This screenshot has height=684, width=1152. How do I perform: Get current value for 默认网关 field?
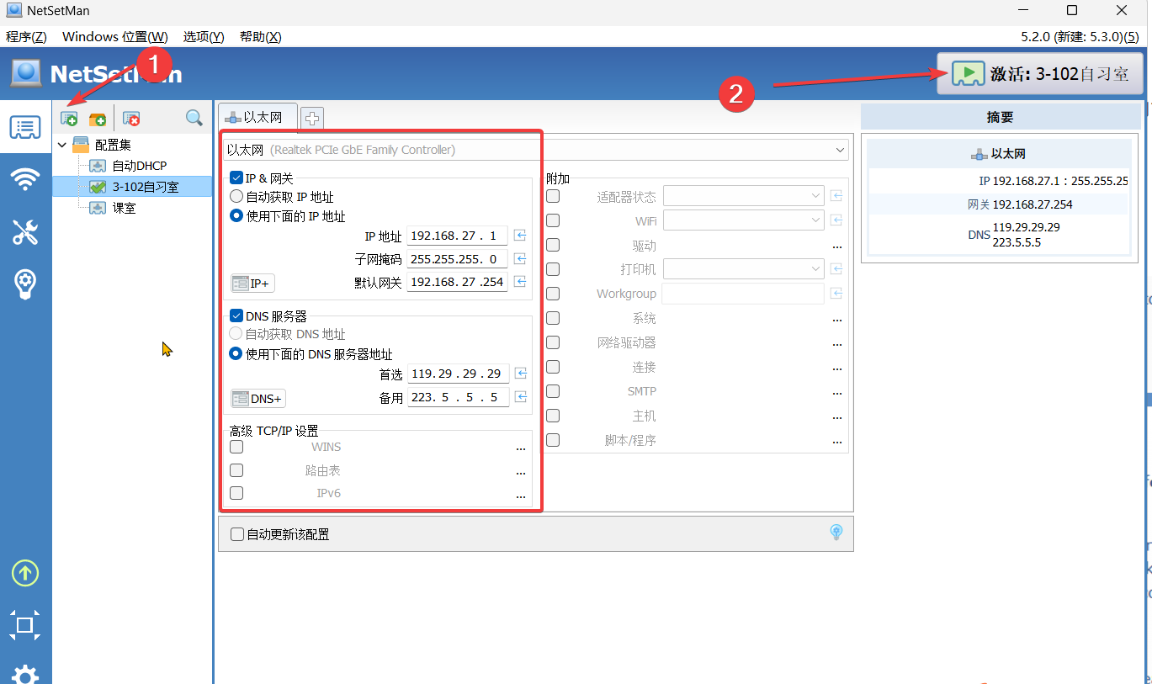[521, 282]
